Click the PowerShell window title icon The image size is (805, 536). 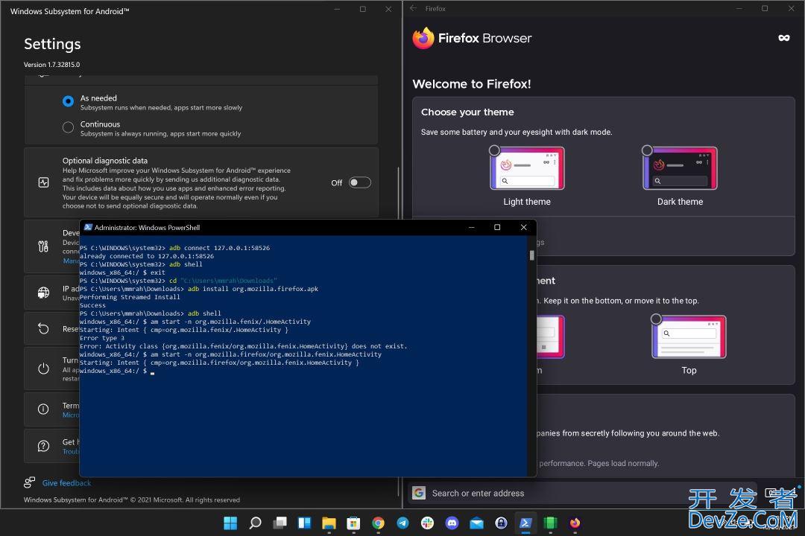click(88, 227)
